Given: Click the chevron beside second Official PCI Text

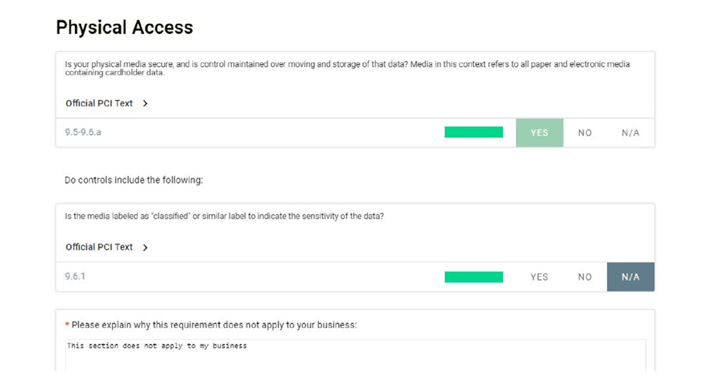Looking at the screenshot, I should (145, 247).
